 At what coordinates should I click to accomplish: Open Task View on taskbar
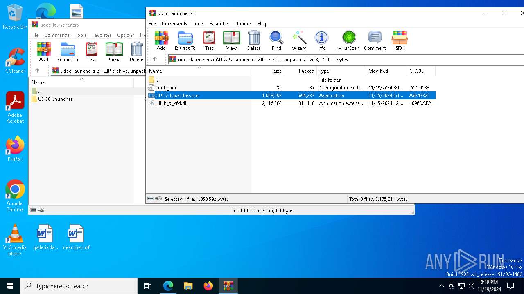pyautogui.click(x=147, y=286)
